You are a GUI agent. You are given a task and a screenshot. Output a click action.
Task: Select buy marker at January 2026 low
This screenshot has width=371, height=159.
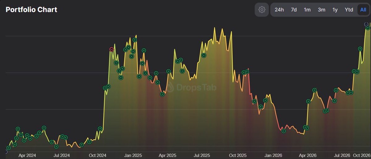tap(284, 131)
